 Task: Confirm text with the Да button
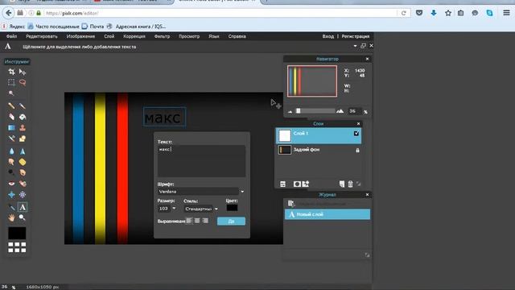point(231,222)
